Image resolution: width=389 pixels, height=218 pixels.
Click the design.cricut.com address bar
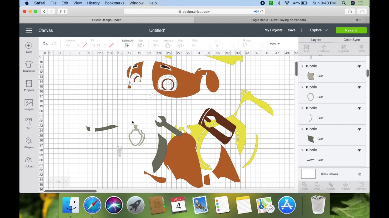coord(194,12)
